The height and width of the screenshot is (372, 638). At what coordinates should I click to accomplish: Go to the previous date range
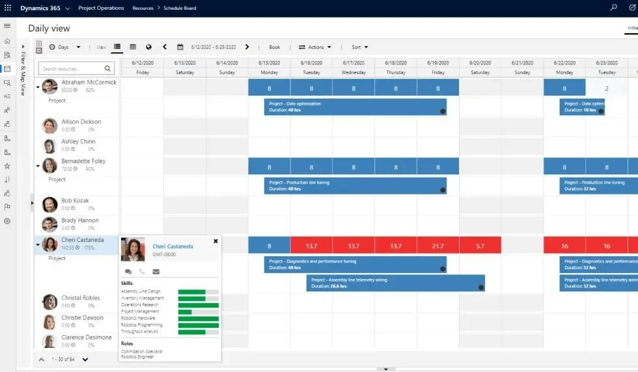(x=165, y=47)
